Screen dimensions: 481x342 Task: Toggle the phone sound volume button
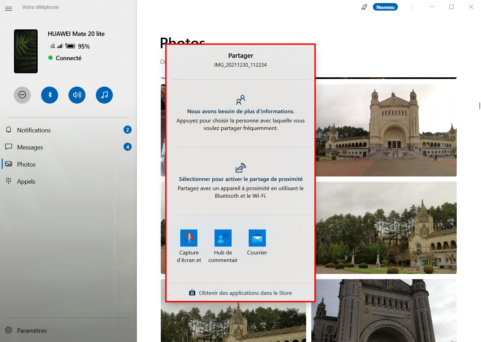77,95
